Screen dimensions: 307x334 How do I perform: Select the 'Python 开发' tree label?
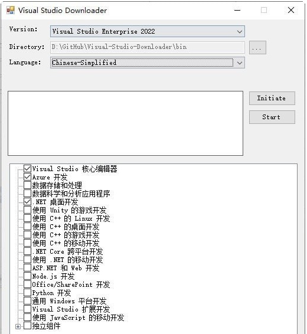point(51,293)
